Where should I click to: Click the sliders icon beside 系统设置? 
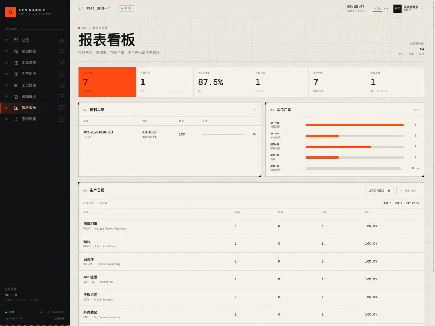click(16, 119)
